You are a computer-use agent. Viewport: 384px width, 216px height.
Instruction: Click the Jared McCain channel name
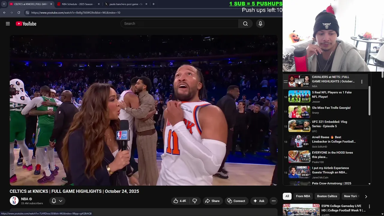pos(320,177)
